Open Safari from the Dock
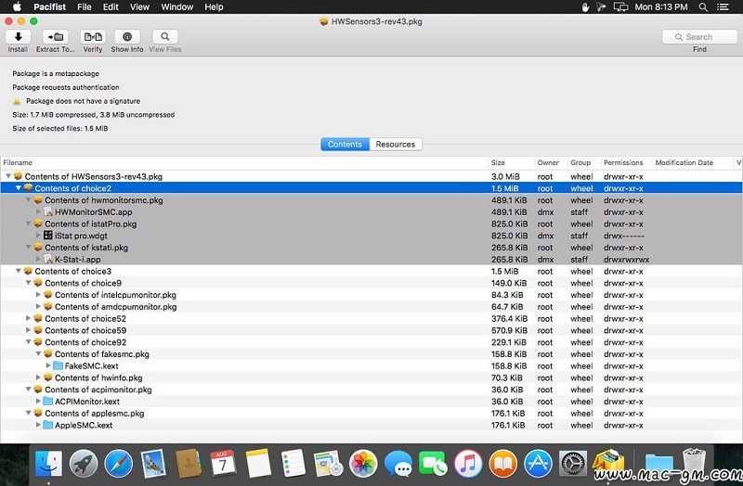743x486 pixels. [118, 463]
